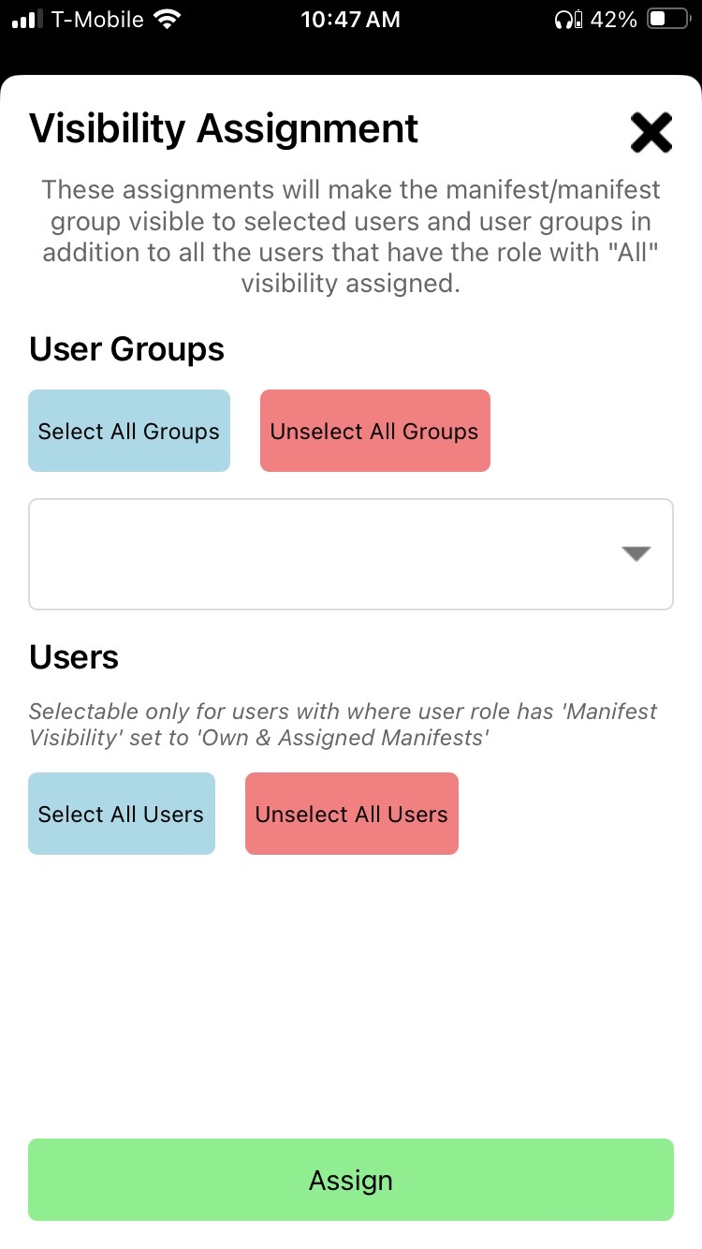Tap the cellular signal bars icon
Screen dimensions: 702x1249
click(28, 20)
